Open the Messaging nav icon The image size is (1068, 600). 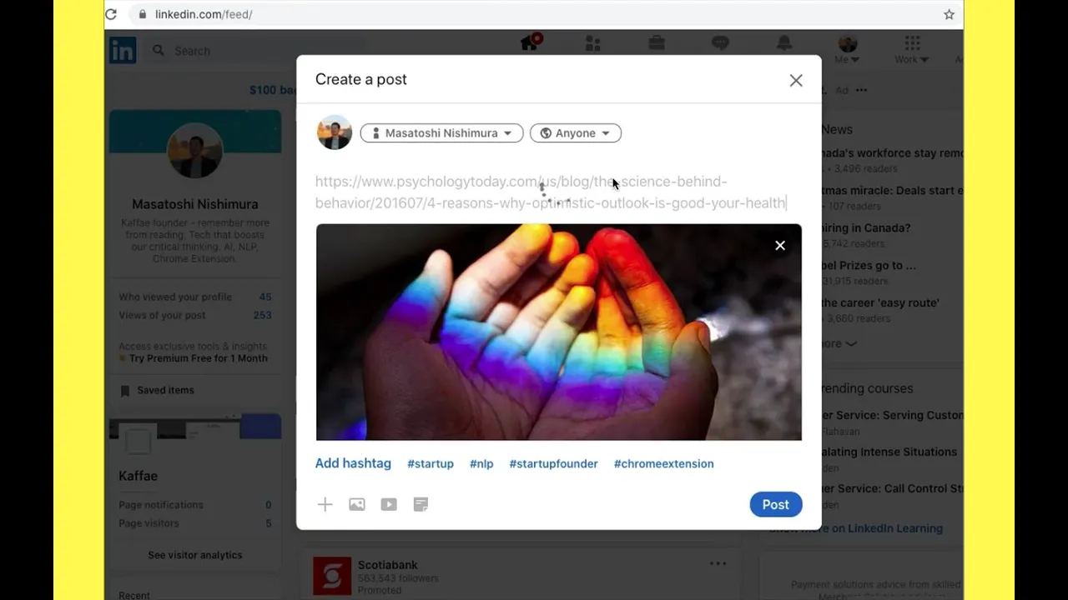tap(720, 43)
